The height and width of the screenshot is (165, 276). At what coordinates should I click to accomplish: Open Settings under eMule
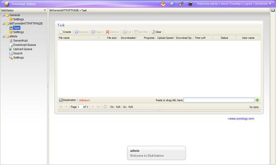19,58
